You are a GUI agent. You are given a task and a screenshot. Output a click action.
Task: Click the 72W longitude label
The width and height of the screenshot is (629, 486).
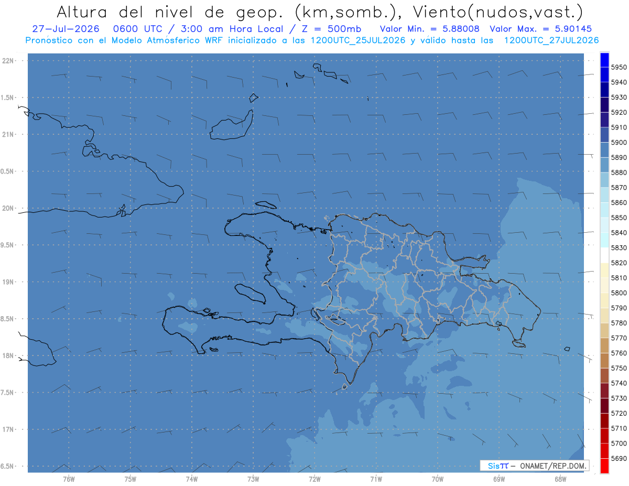pos(314,479)
